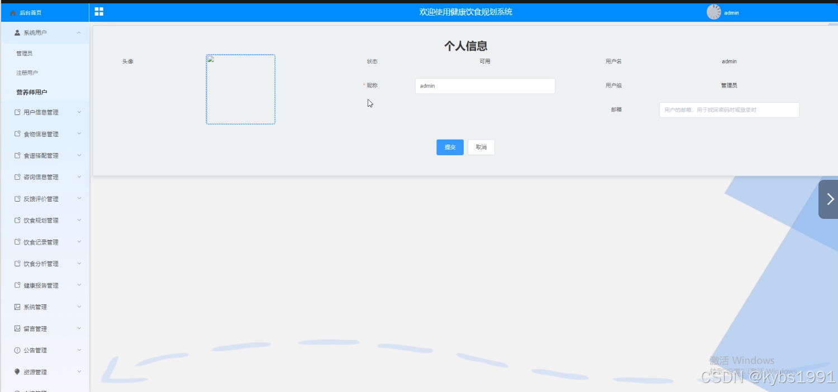Collapse the 系统用户 menu with its chevron
This screenshot has height=392, width=838.
79,33
